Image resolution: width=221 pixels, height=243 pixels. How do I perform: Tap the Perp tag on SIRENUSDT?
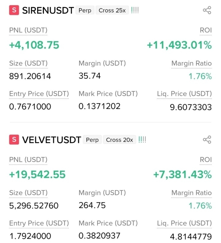[85, 10]
